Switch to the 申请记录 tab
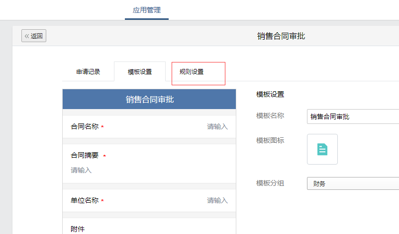 point(88,72)
